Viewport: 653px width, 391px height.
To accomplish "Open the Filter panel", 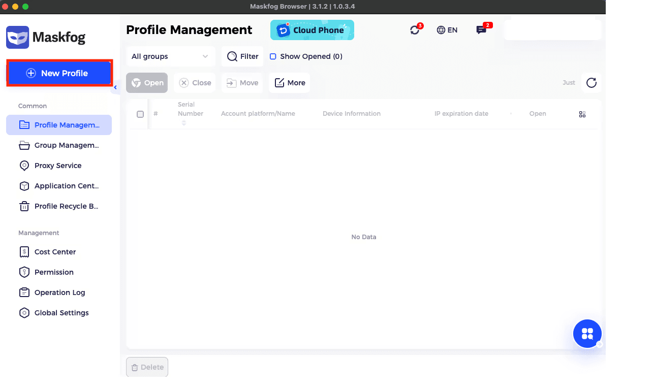I will (242, 56).
